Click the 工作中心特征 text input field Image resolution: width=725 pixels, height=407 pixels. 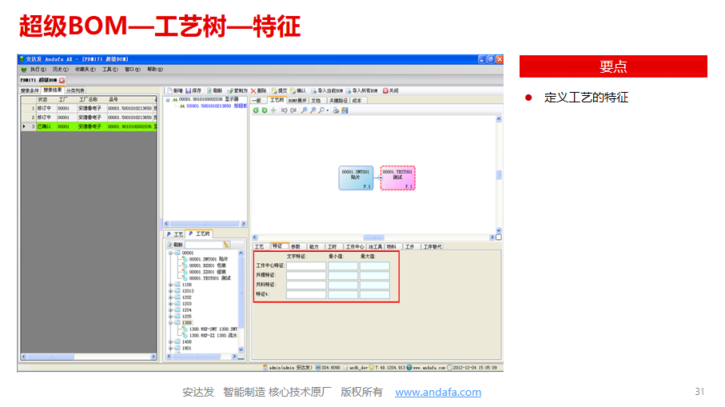(x=306, y=266)
